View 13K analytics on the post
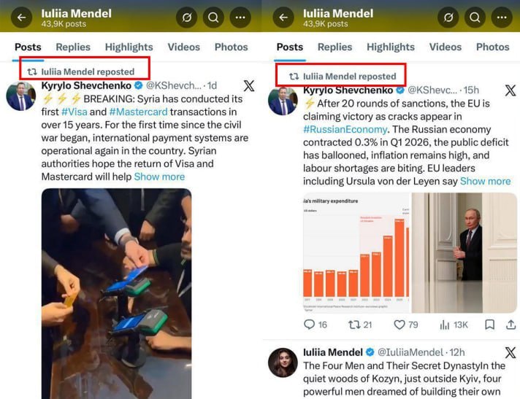Image resolution: width=520 pixels, height=399 pixels. [x=454, y=325]
